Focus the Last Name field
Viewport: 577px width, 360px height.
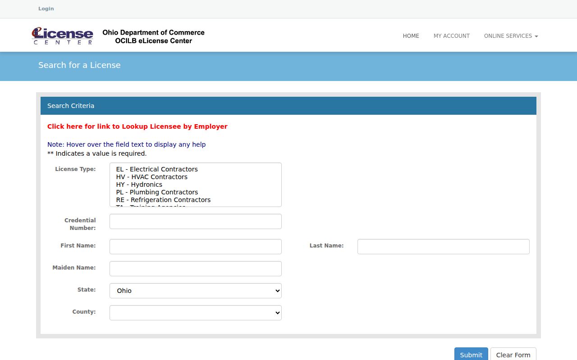[x=444, y=247]
